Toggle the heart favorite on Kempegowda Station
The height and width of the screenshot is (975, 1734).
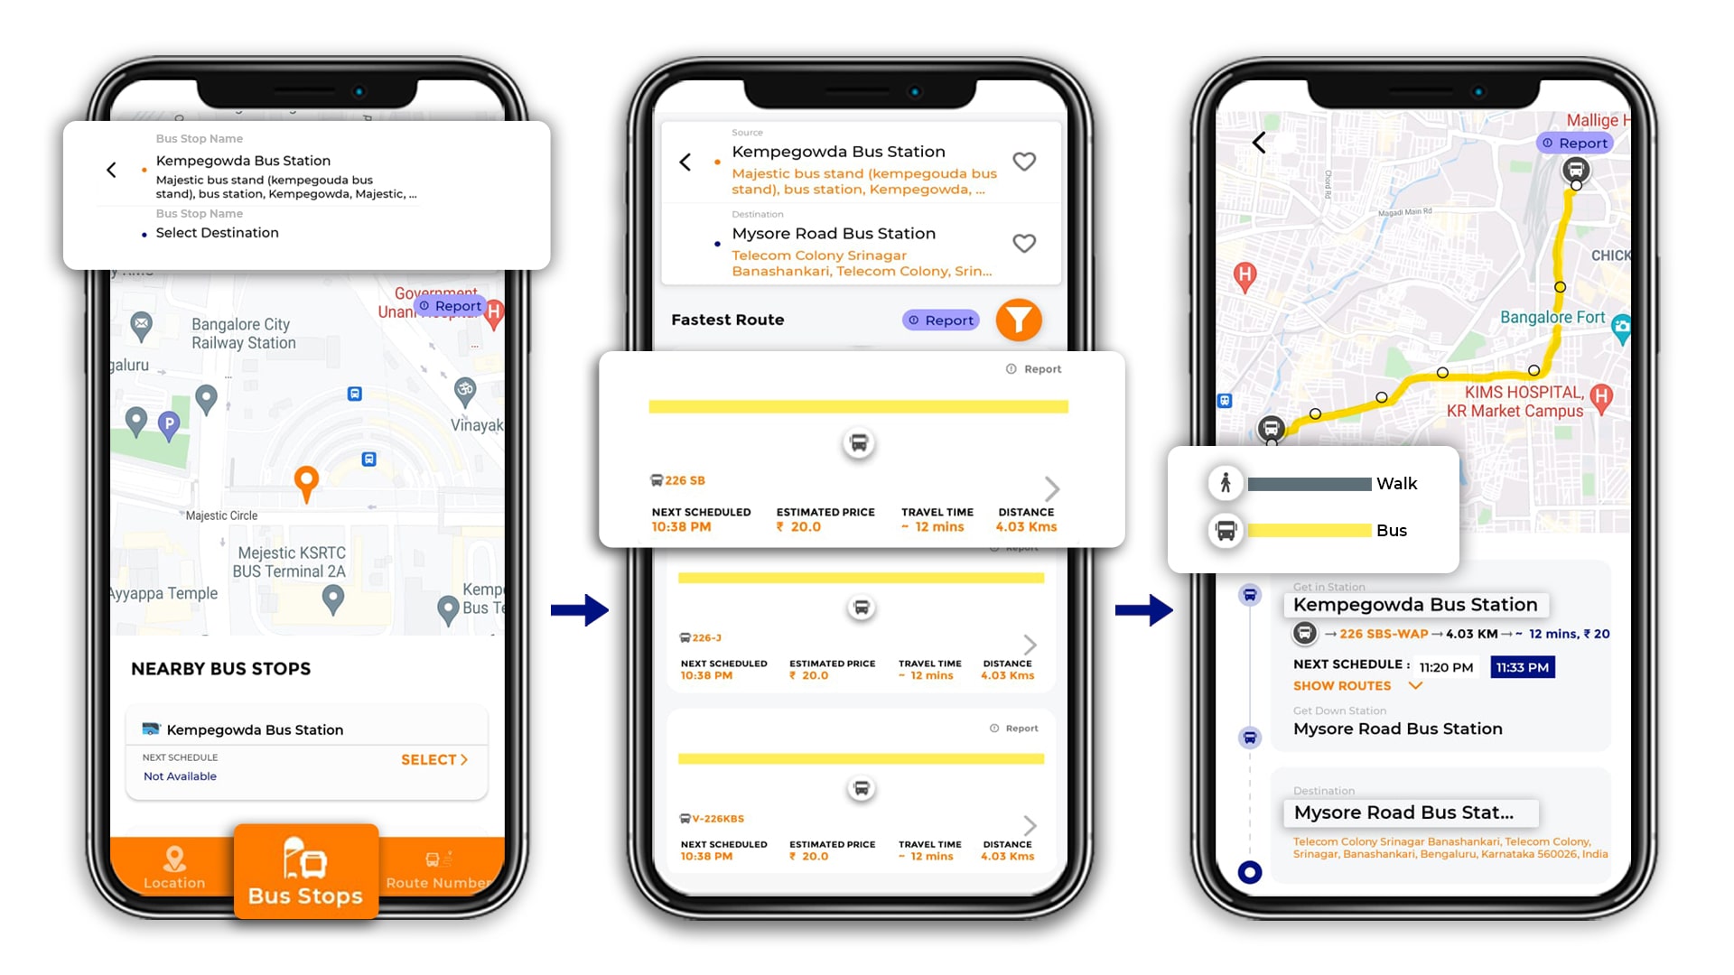click(x=1021, y=161)
